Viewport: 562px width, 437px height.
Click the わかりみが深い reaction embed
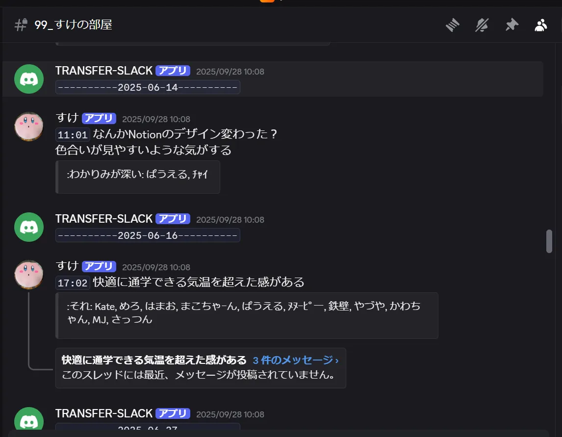[138, 177]
